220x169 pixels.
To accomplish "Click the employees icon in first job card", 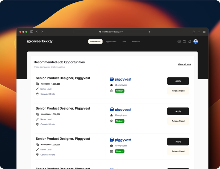I will pyautogui.click(x=112, y=85).
